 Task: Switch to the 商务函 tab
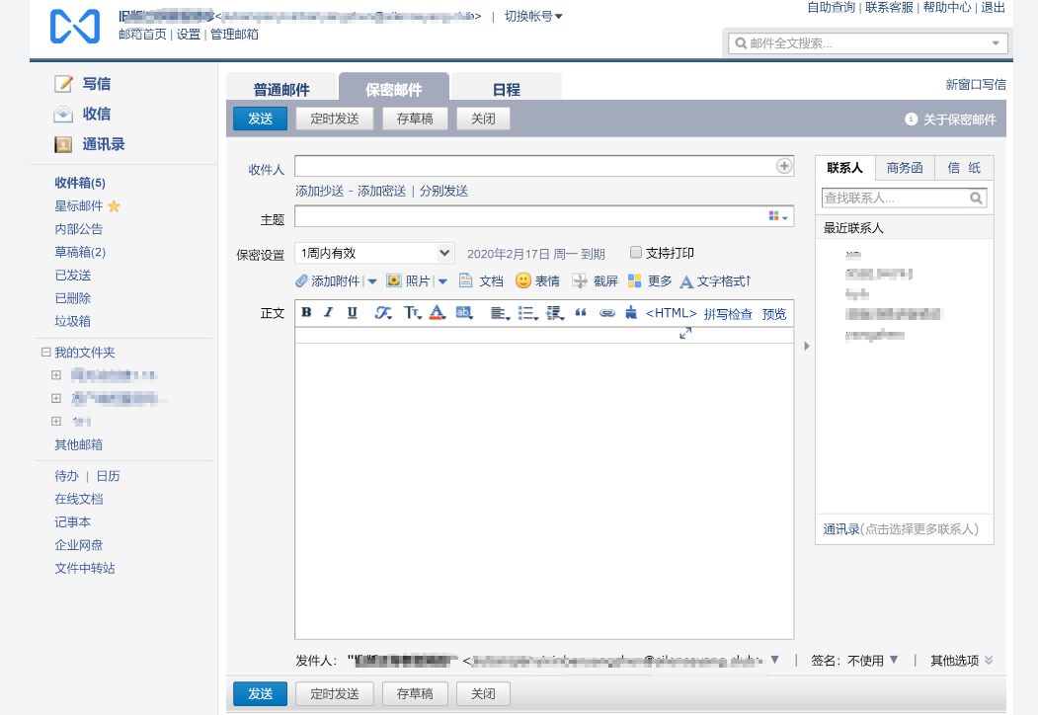903,168
